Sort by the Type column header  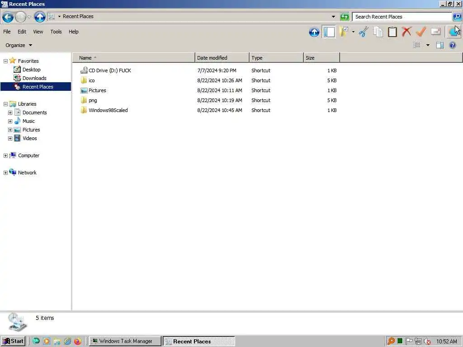point(276,58)
